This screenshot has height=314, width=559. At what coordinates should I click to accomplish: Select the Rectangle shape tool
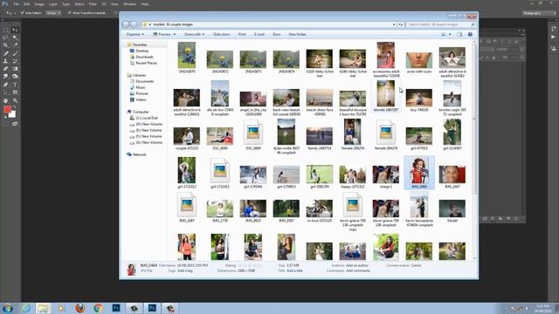click(x=15, y=92)
